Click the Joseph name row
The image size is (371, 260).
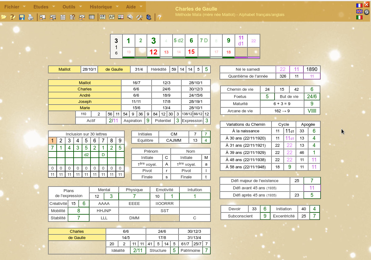[85, 101]
